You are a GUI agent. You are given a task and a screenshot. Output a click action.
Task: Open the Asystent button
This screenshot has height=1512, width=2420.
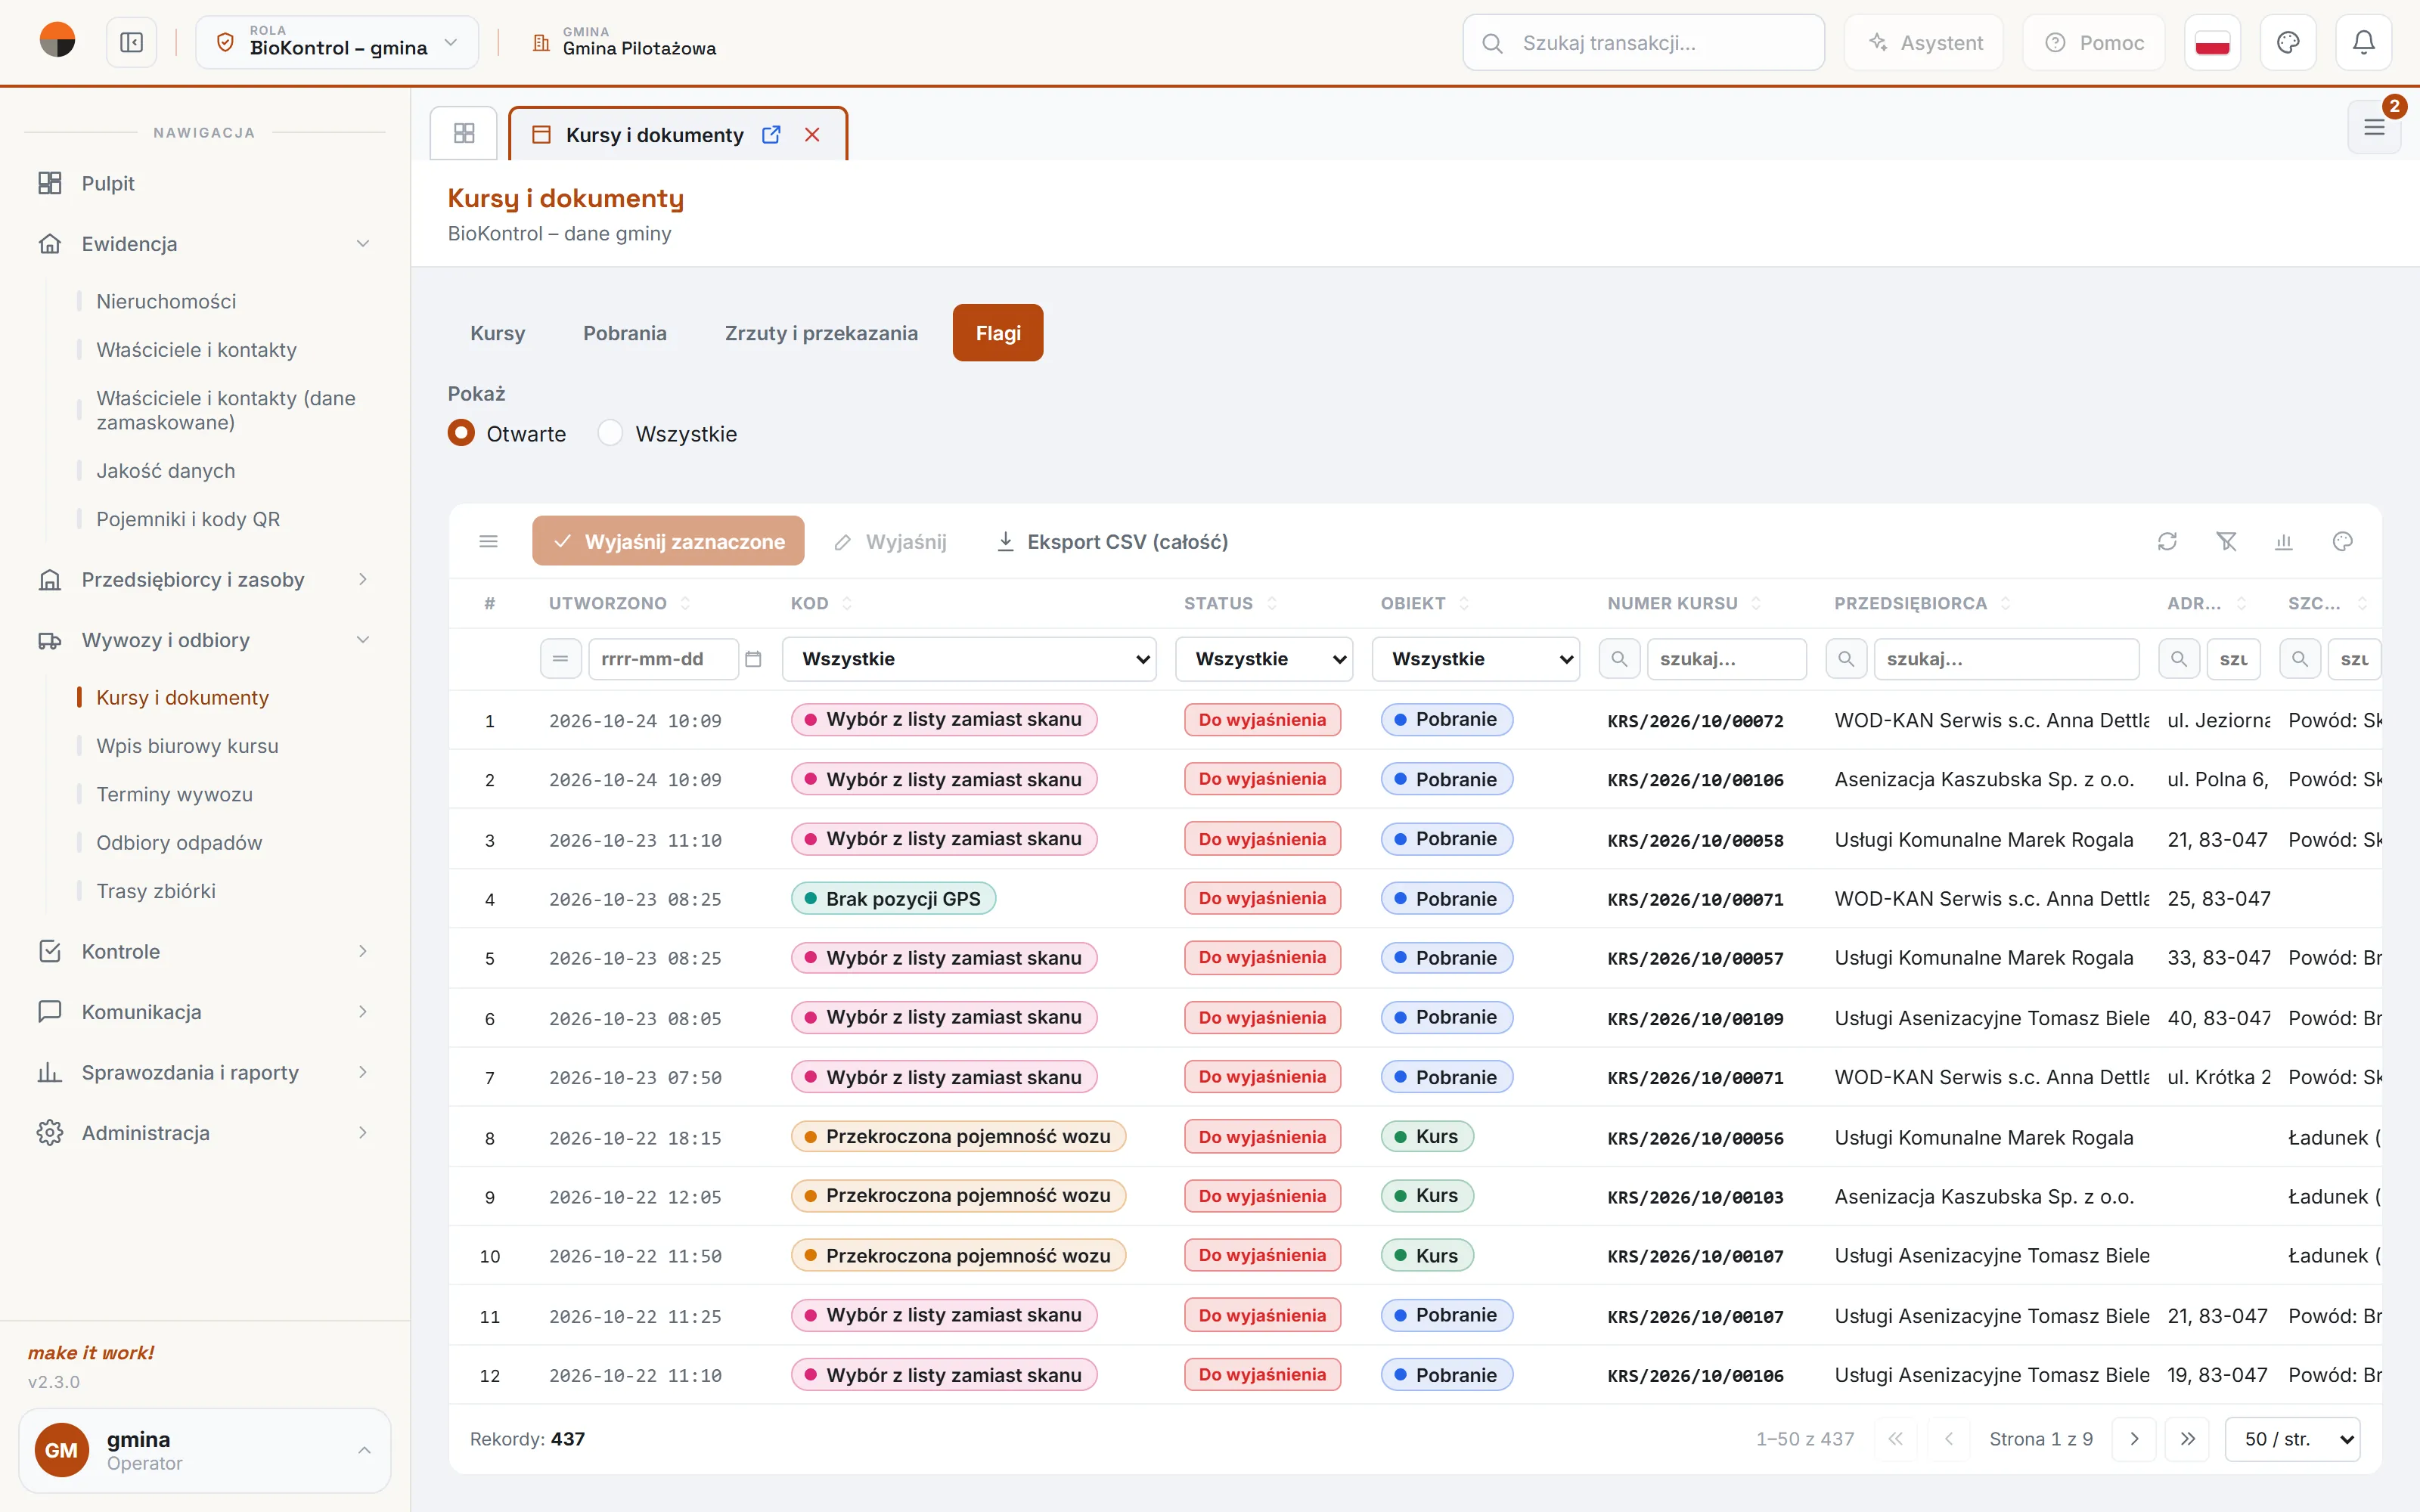[1924, 43]
